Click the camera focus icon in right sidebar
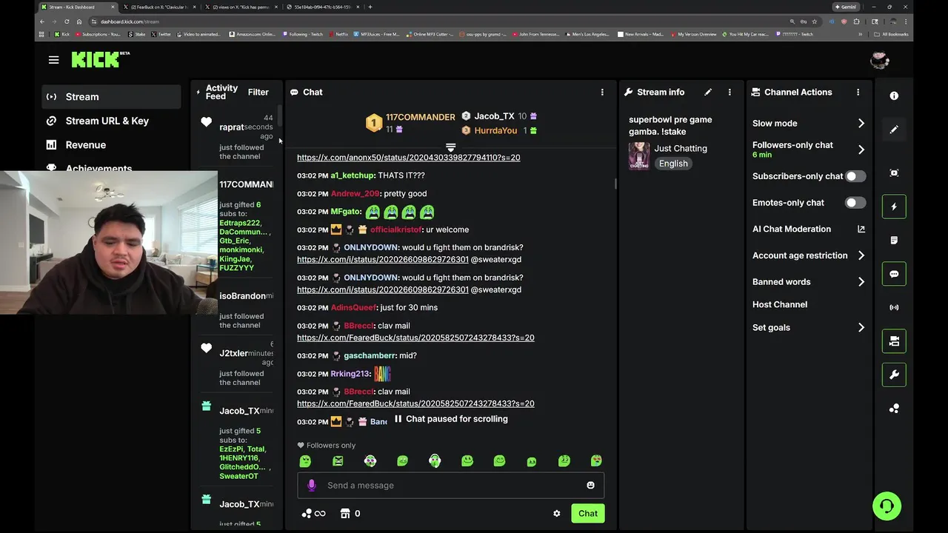This screenshot has width=948, height=533. tap(894, 172)
